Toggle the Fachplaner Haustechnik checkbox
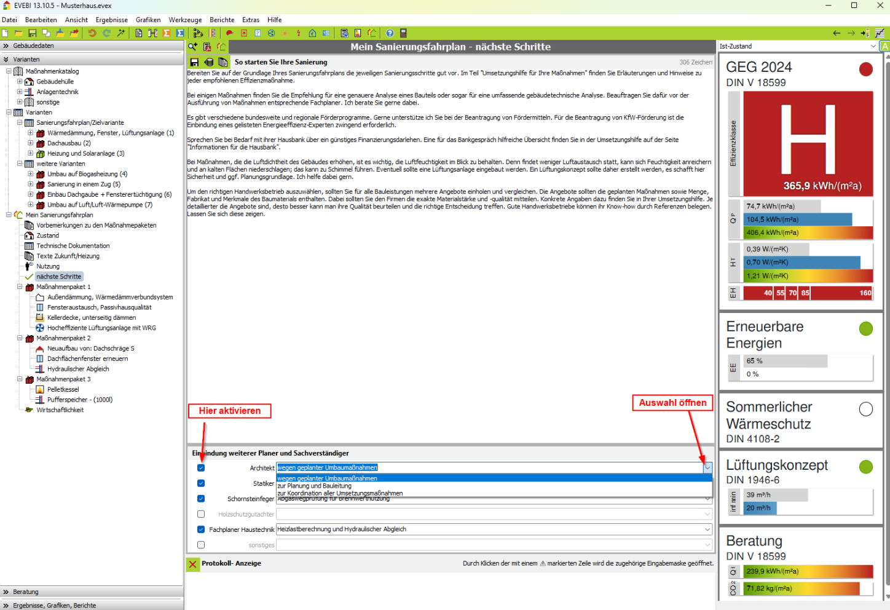The width and height of the screenshot is (890, 610). (x=201, y=529)
